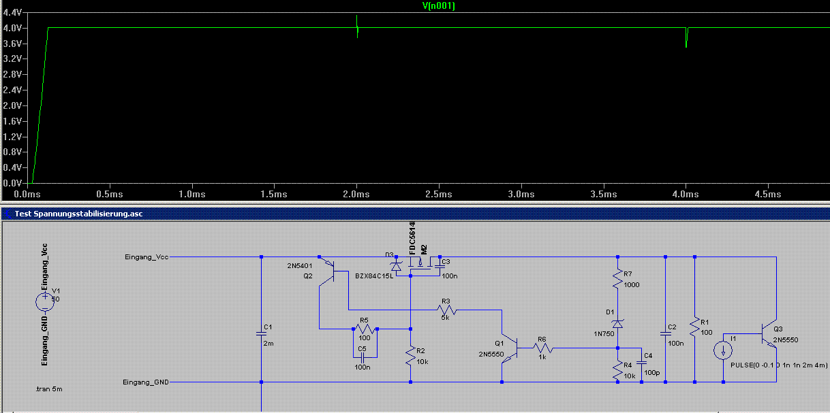830x413 pixels.
Task: Click the '.tran 5m' simulation directive
Action: (x=50, y=389)
